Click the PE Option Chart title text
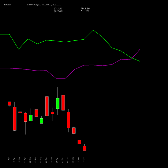This screenshot has height=168, width=168. click(x=44, y=5)
